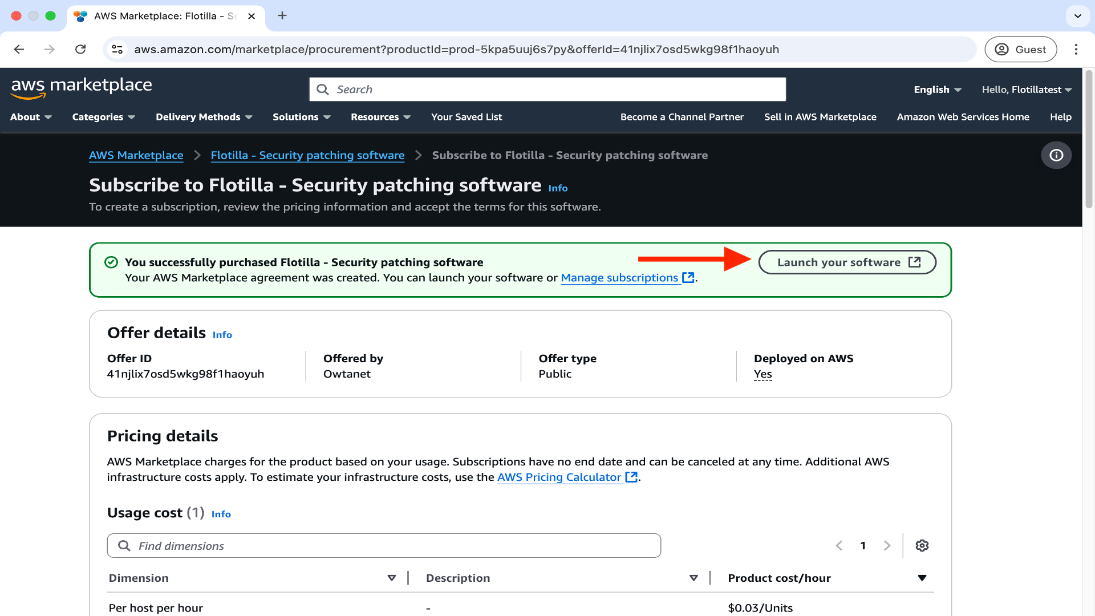Open the info circle help panel icon
This screenshot has height=616, width=1095.
coord(1056,155)
